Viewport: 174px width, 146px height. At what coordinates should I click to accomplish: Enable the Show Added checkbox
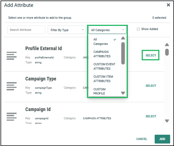coord(138,29)
